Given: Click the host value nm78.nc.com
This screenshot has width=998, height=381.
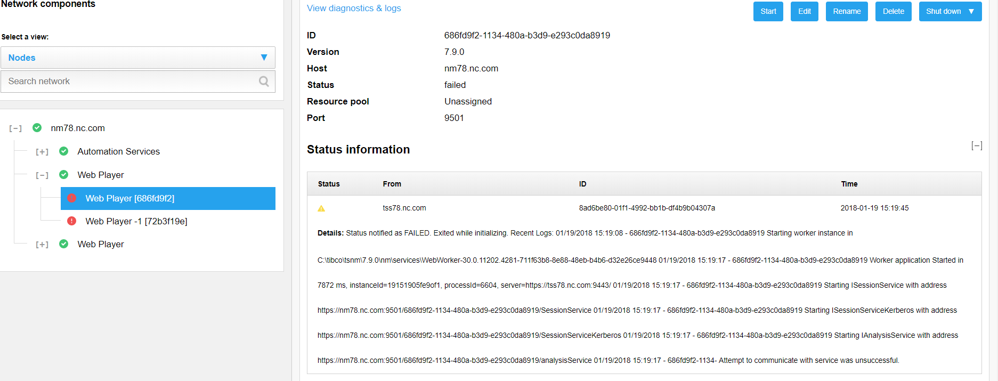Looking at the screenshot, I should click(x=471, y=68).
